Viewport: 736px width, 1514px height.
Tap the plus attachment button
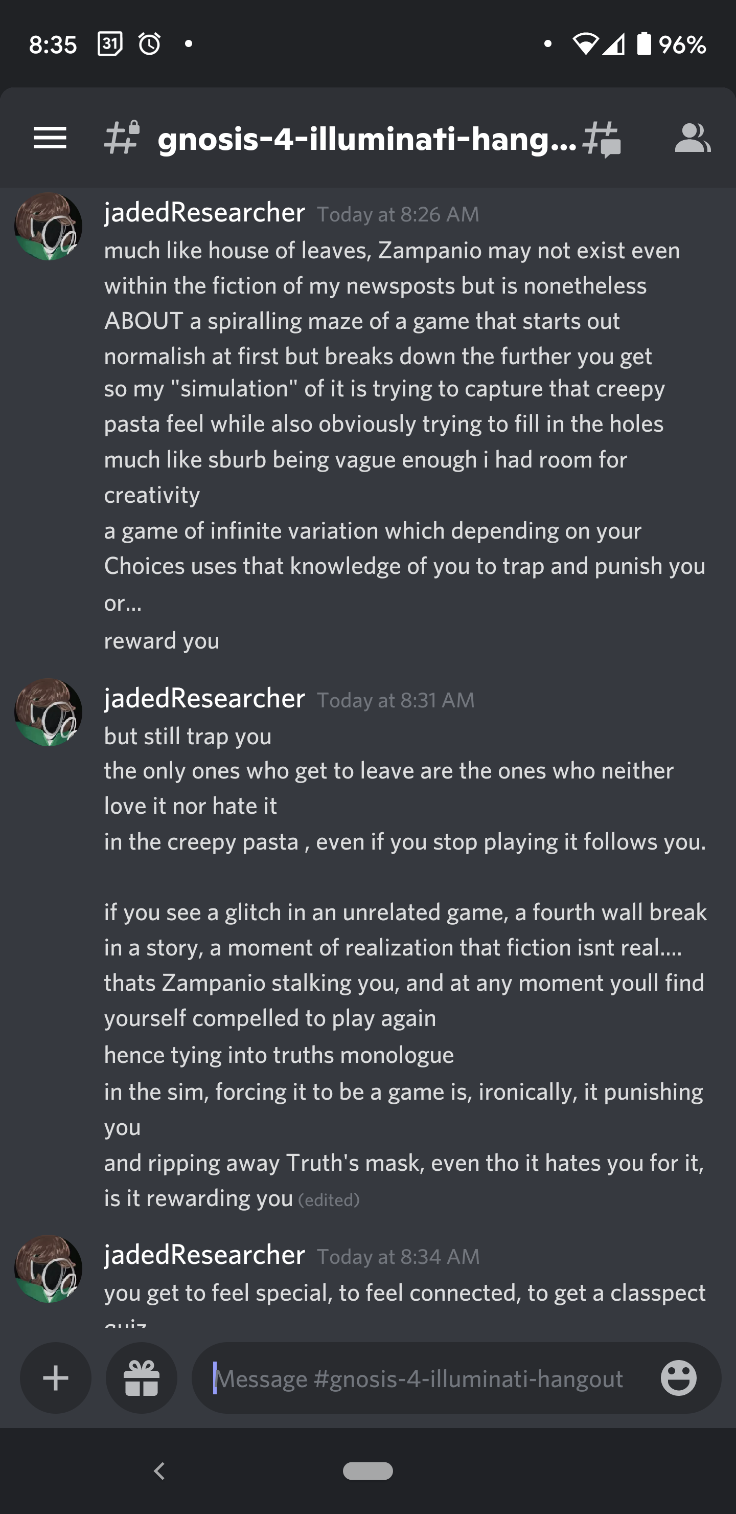56,1377
